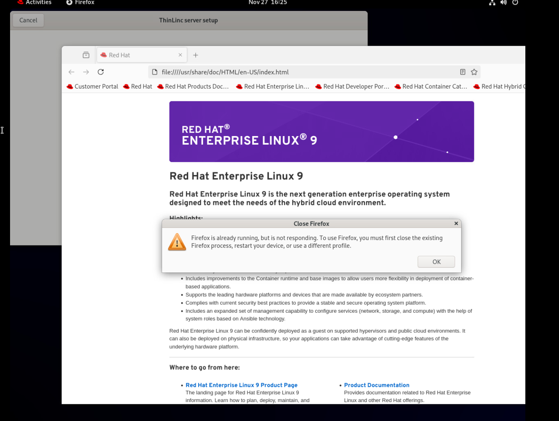
Task: Click the network status icon in the top bar
Action: [492, 3]
